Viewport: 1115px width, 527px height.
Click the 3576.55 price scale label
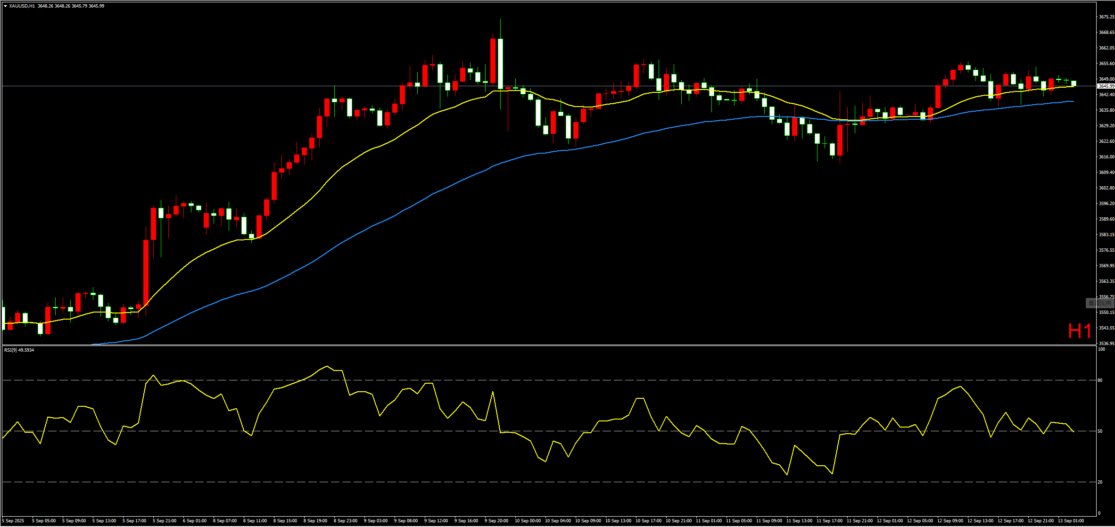[x=1106, y=250]
